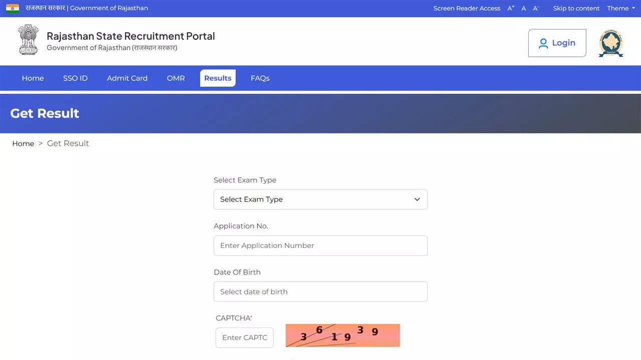641x360 pixels.
Task: Open the Select Exam Type dropdown
Action: [320, 199]
